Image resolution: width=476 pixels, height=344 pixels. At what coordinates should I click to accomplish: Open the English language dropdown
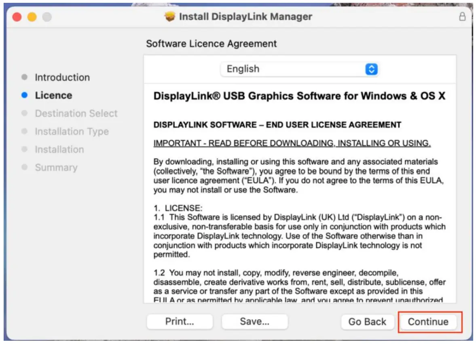[299, 69]
